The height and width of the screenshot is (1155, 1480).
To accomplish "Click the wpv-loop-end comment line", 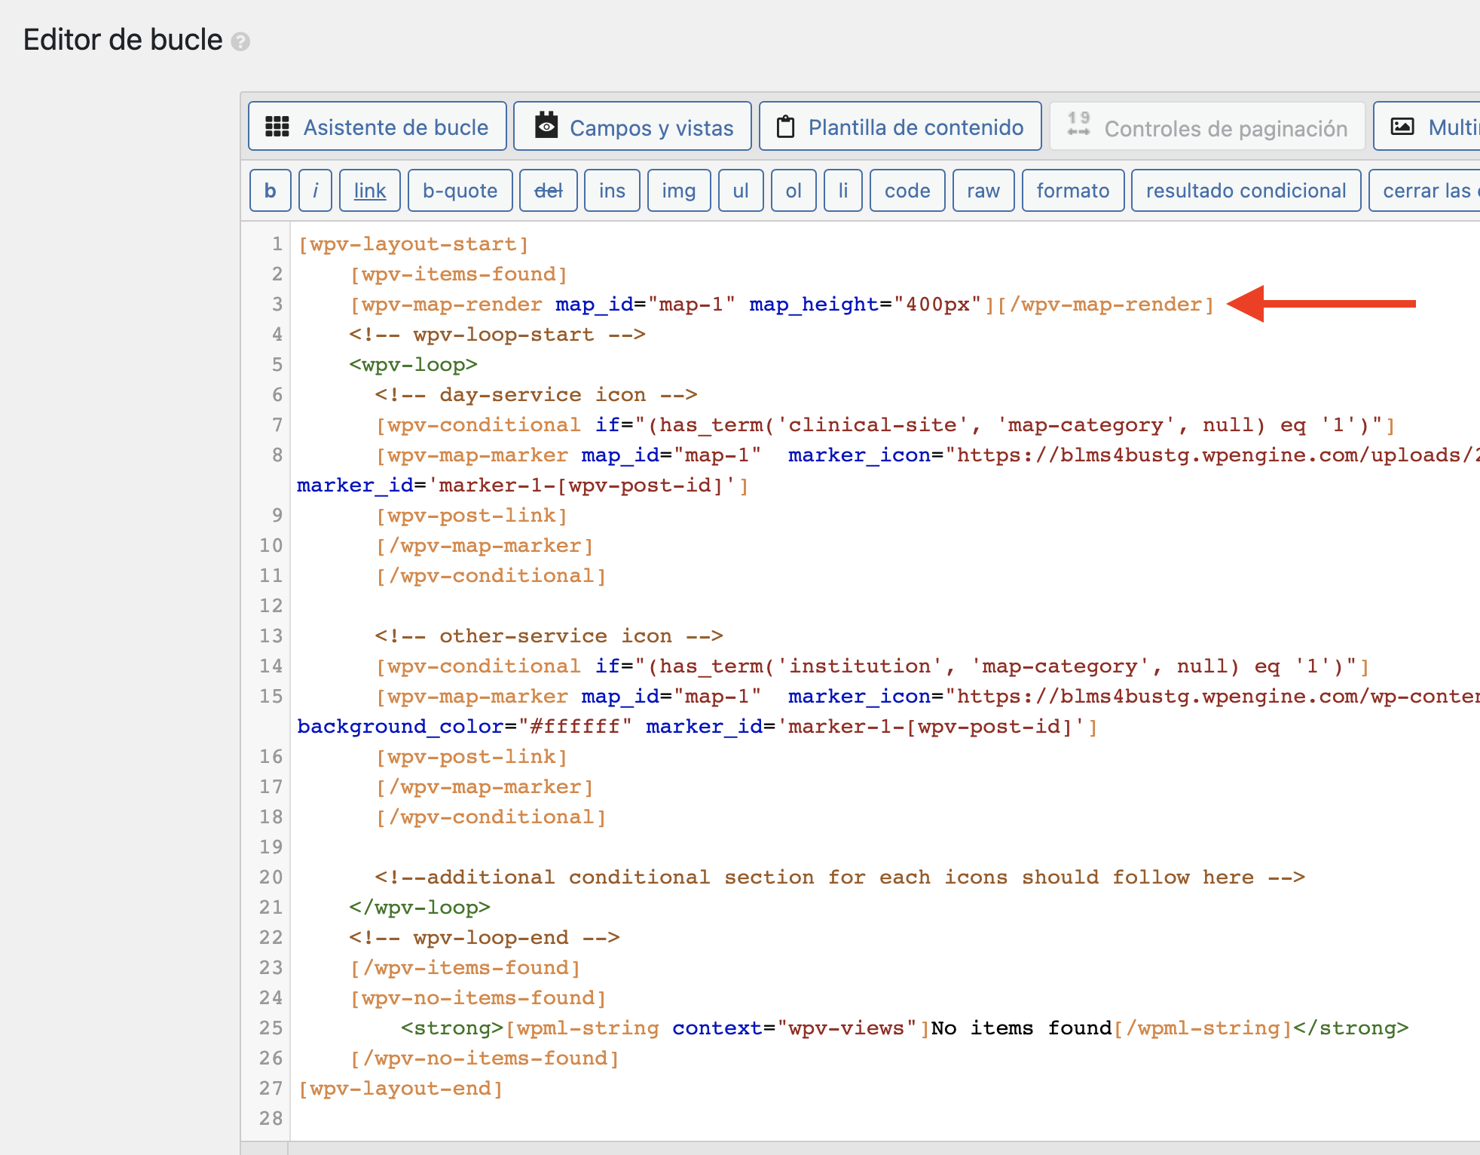I will (x=484, y=938).
